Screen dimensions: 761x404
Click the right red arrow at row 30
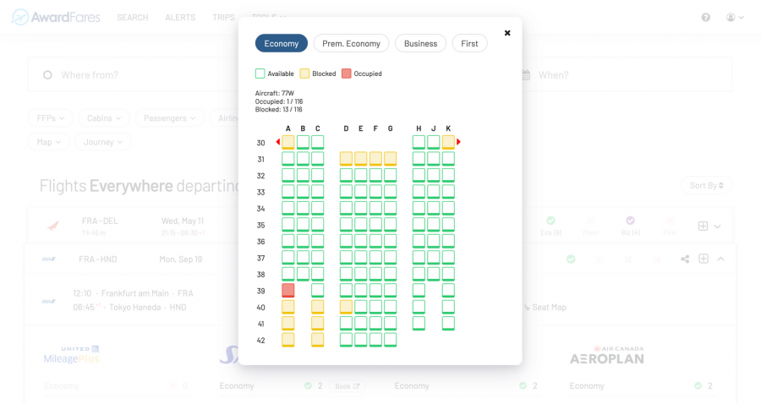pyautogui.click(x=459, y=142)
